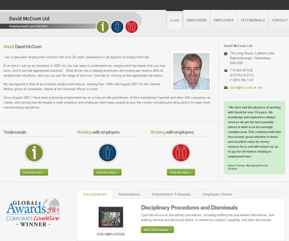Click Find out more under Working with employees

click(181, 172)
